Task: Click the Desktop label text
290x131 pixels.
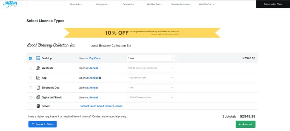Action: 47,58
